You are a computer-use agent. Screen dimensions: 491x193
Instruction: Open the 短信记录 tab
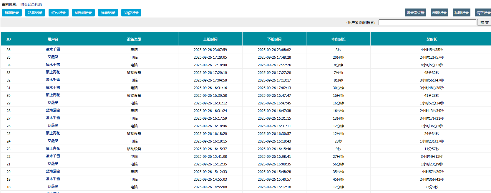point(131,13)
